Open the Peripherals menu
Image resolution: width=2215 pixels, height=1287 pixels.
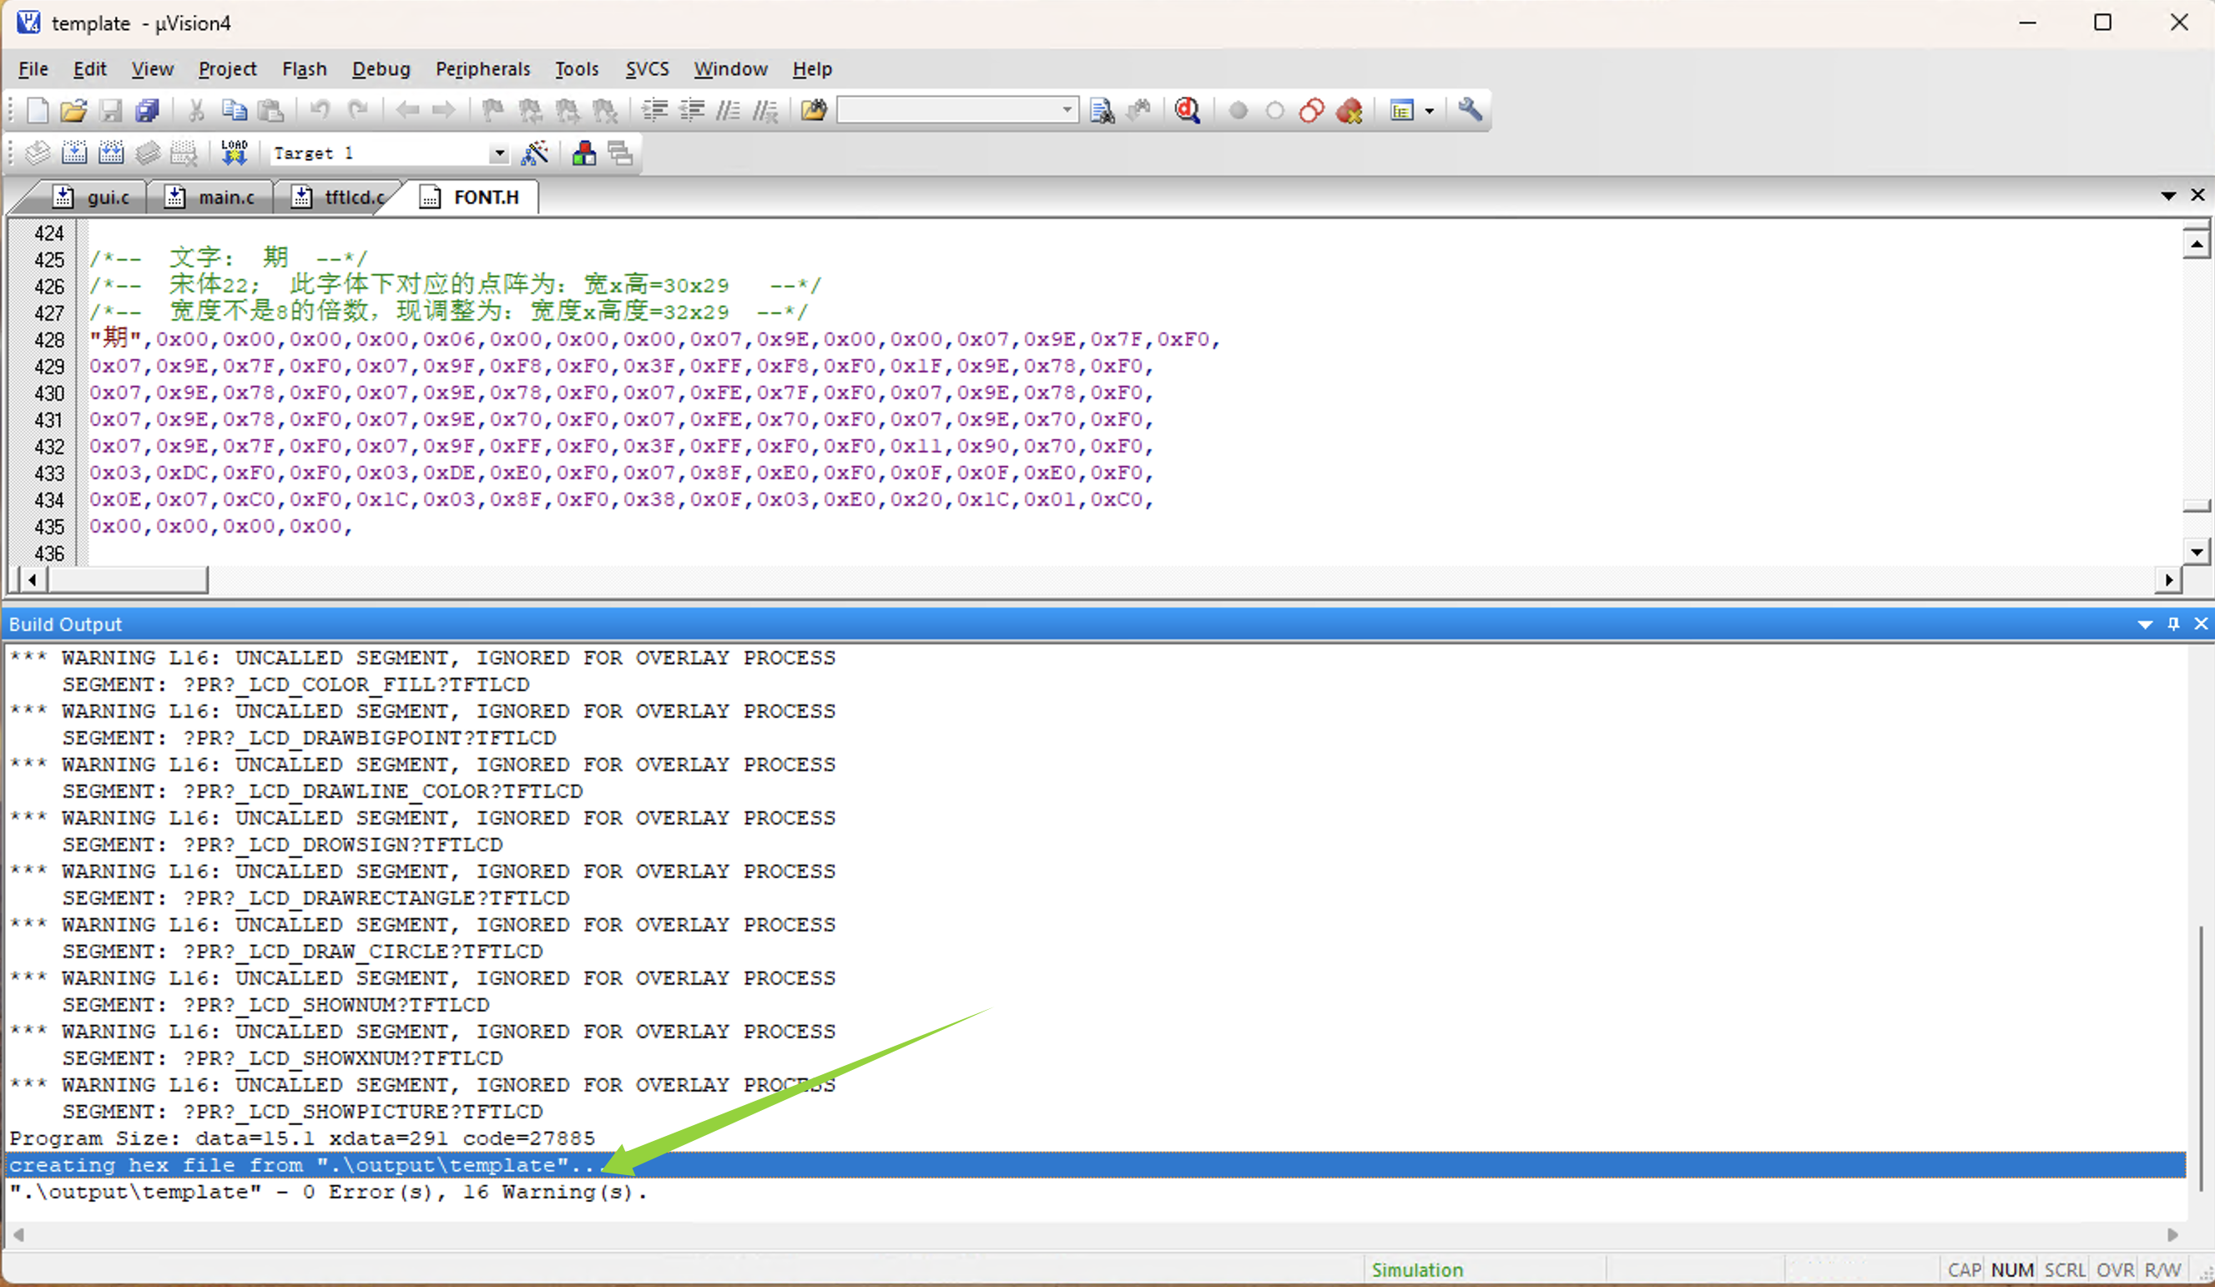482,68
